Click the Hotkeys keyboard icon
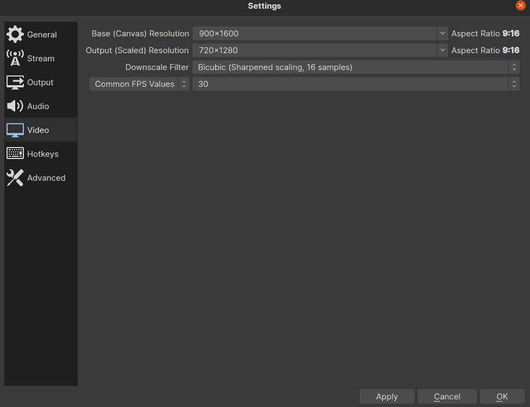The image size is (530, 407). click(15, 154)
